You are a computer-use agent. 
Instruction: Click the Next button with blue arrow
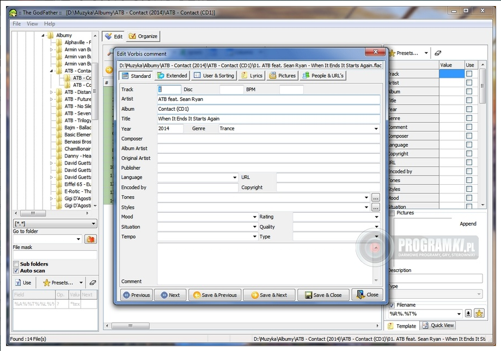170,295
